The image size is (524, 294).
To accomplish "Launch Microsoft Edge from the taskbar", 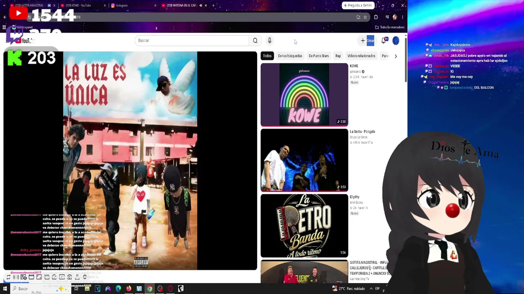I will (118, 289).
